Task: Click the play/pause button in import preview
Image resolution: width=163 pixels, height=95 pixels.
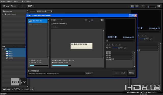Action: [x=108, y=44]
